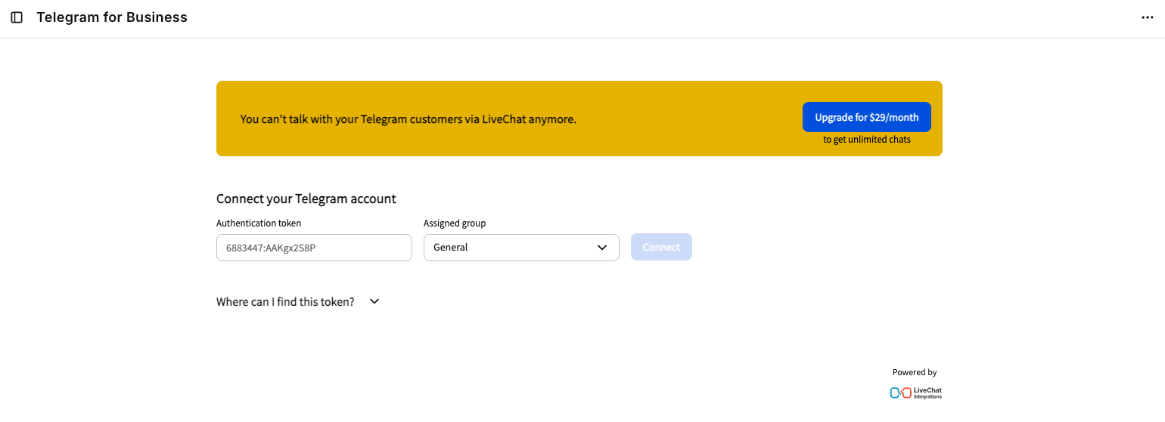Click the LiveChat Integrations logo icon

point(900,393)
